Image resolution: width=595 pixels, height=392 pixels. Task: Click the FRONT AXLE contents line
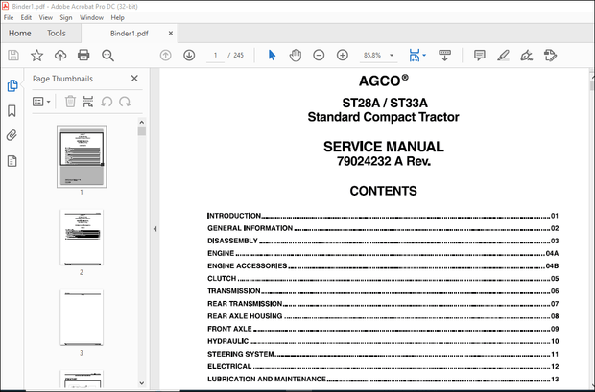(383, 329)
